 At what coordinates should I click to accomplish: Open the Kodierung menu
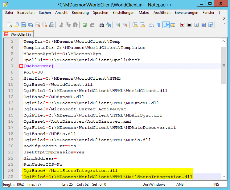click(80, 13)
